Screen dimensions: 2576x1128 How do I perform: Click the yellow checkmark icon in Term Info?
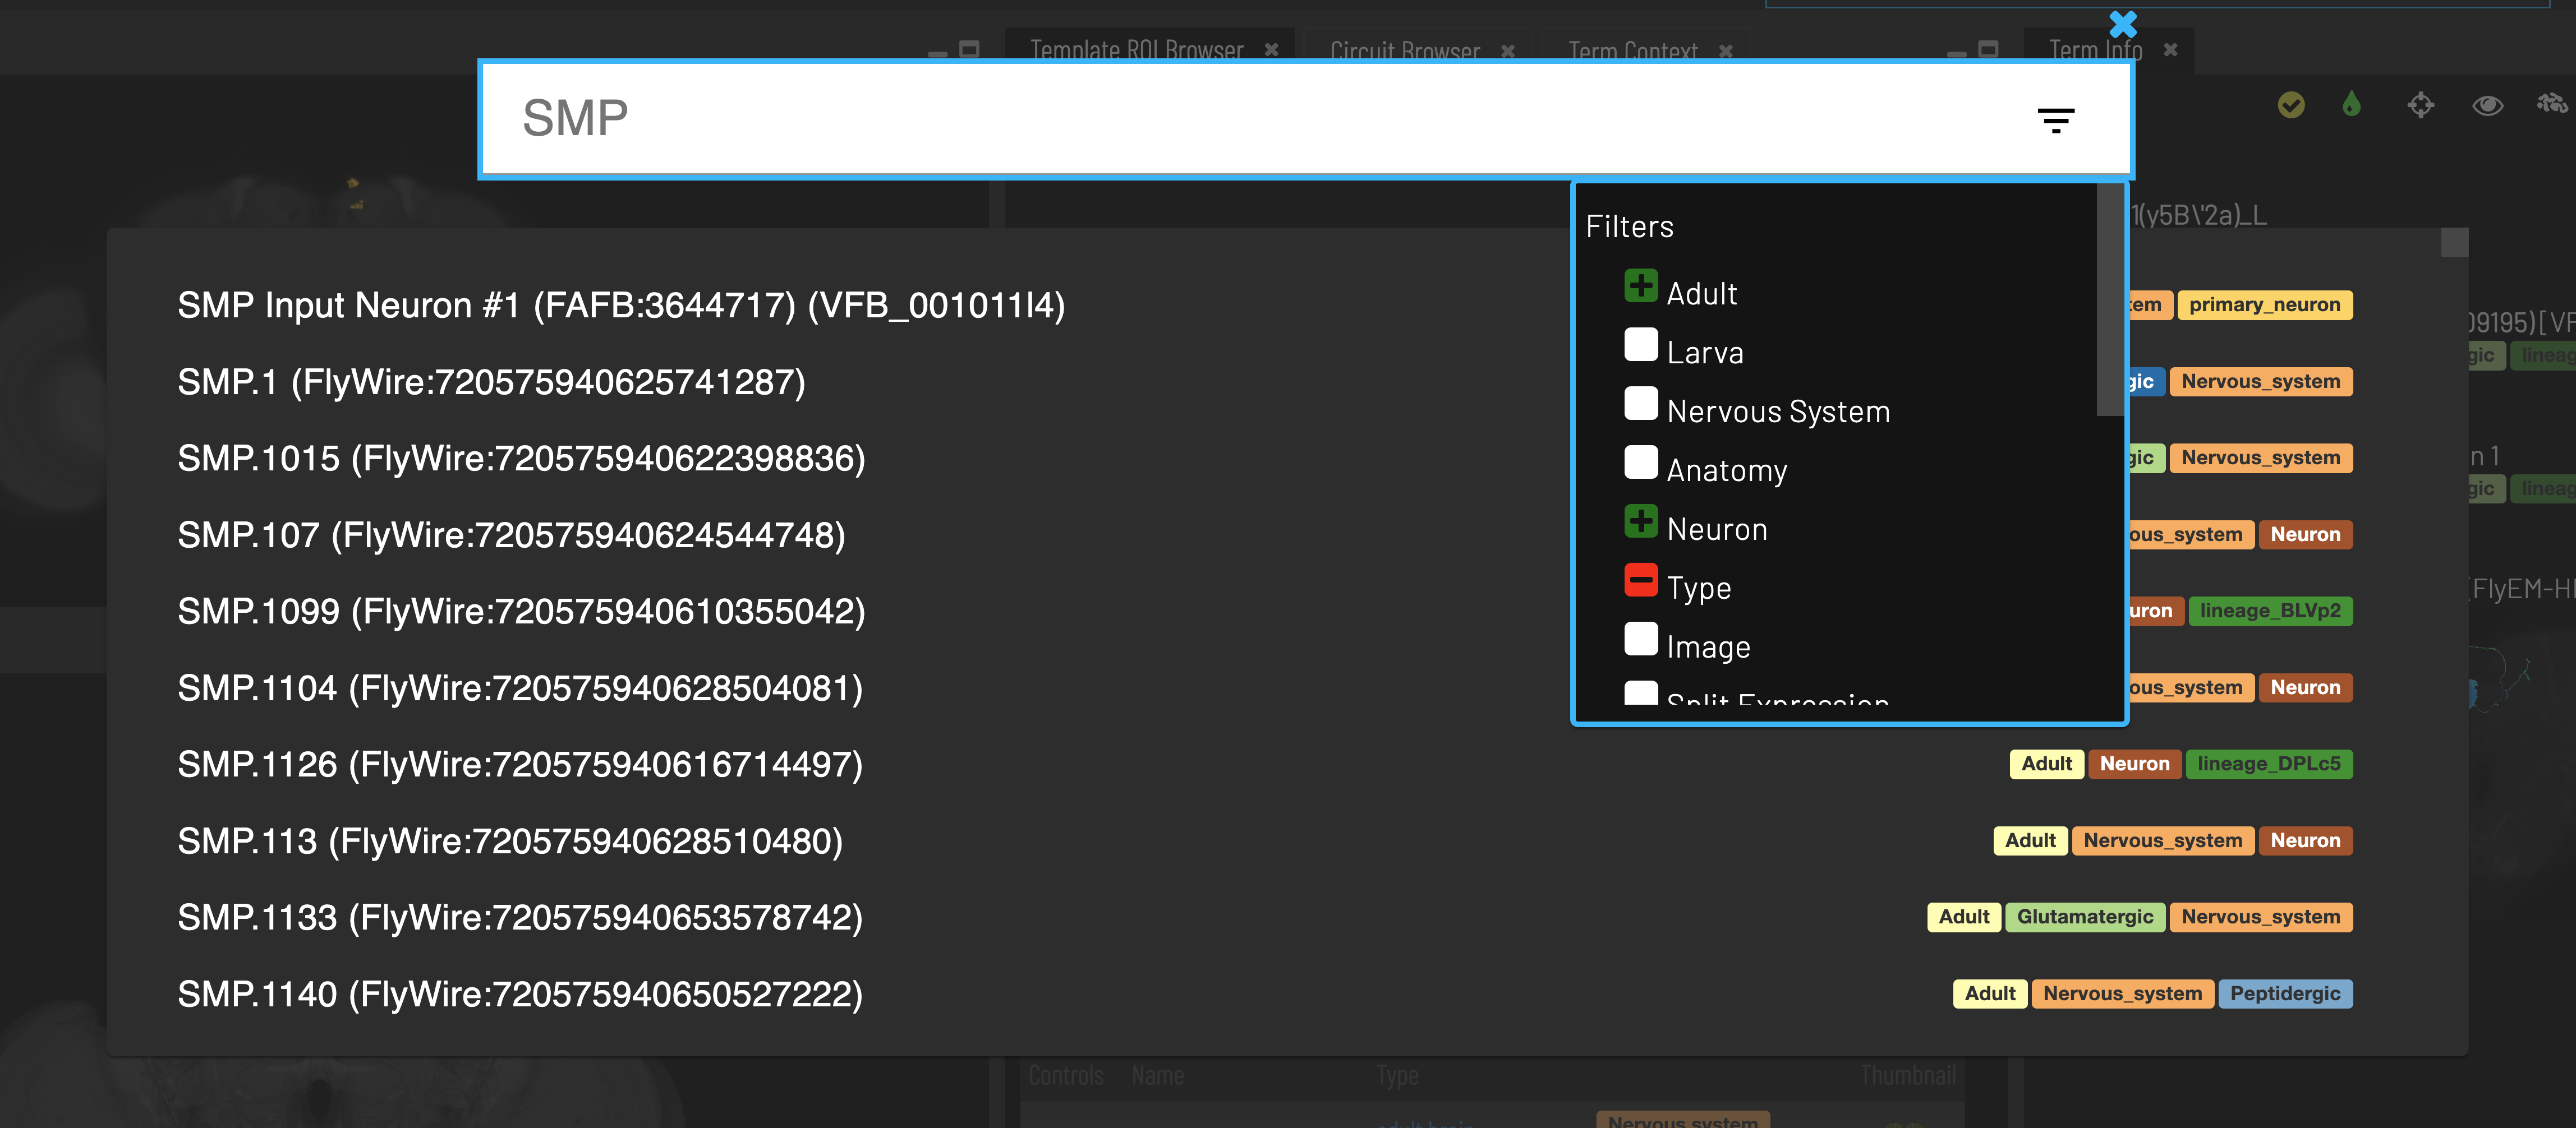(2291, 104)
